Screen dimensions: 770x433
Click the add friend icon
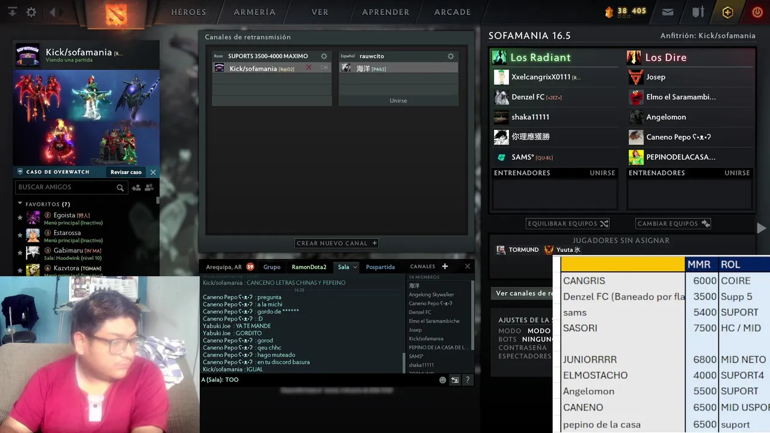coord(136,188)
